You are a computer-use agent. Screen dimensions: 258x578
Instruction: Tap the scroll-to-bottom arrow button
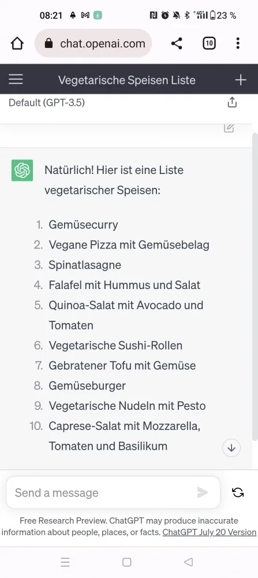click(x=231, y=448)
